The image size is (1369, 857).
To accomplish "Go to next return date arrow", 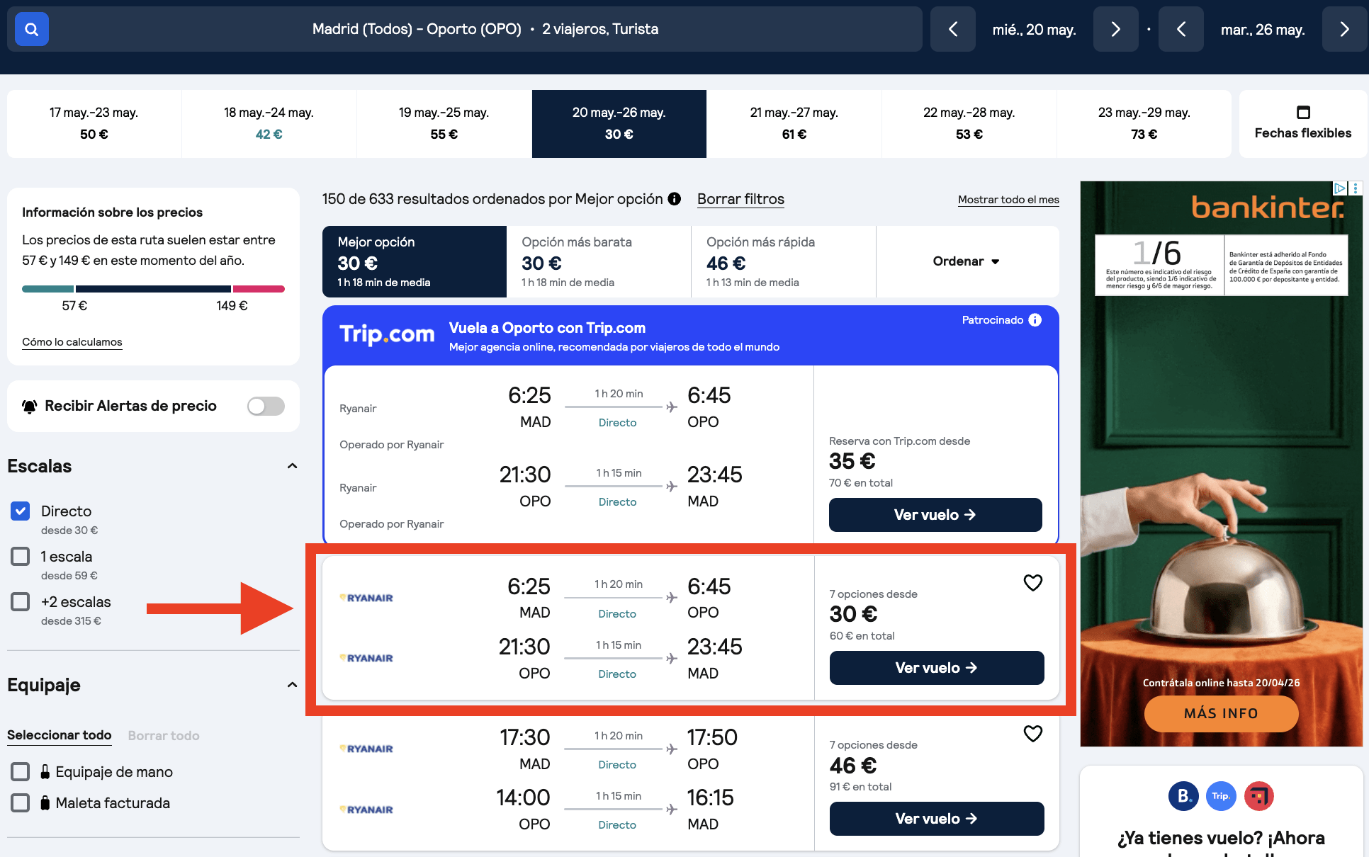I will (1345, 29).
